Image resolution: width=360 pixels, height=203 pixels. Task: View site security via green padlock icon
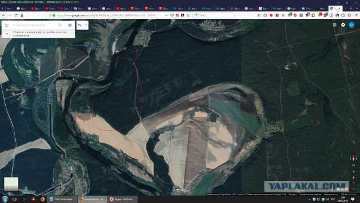pyautogui.click(x=54, y=15)
